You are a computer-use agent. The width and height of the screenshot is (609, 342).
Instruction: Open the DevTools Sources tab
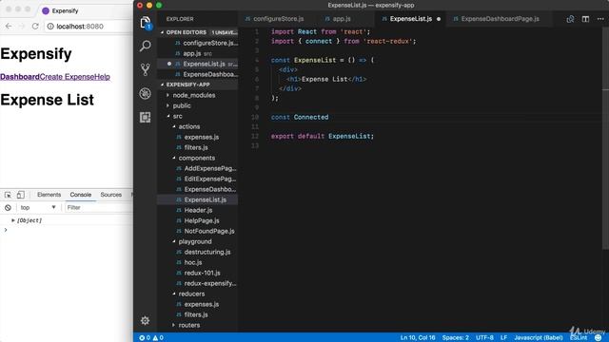tap(110, 195)
